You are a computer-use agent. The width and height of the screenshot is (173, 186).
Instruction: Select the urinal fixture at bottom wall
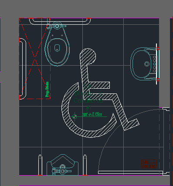pos(62,165)
